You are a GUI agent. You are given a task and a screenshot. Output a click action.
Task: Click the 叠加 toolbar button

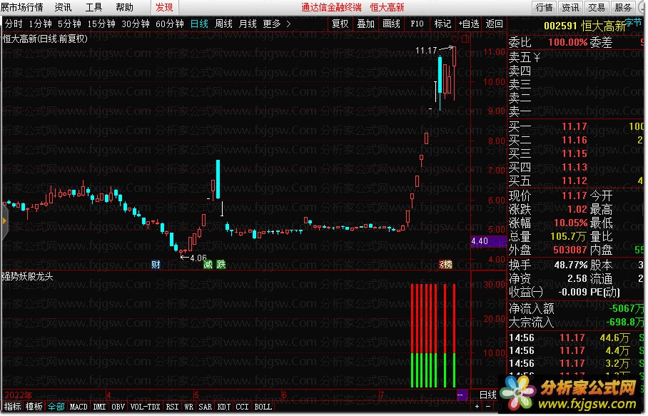tap(365, 24)
